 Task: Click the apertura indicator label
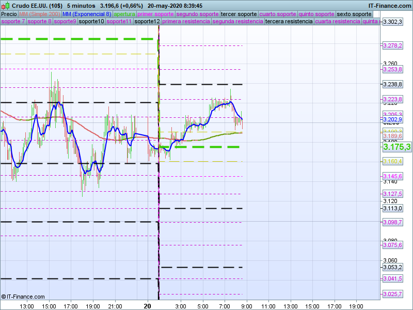click(124, 14)
